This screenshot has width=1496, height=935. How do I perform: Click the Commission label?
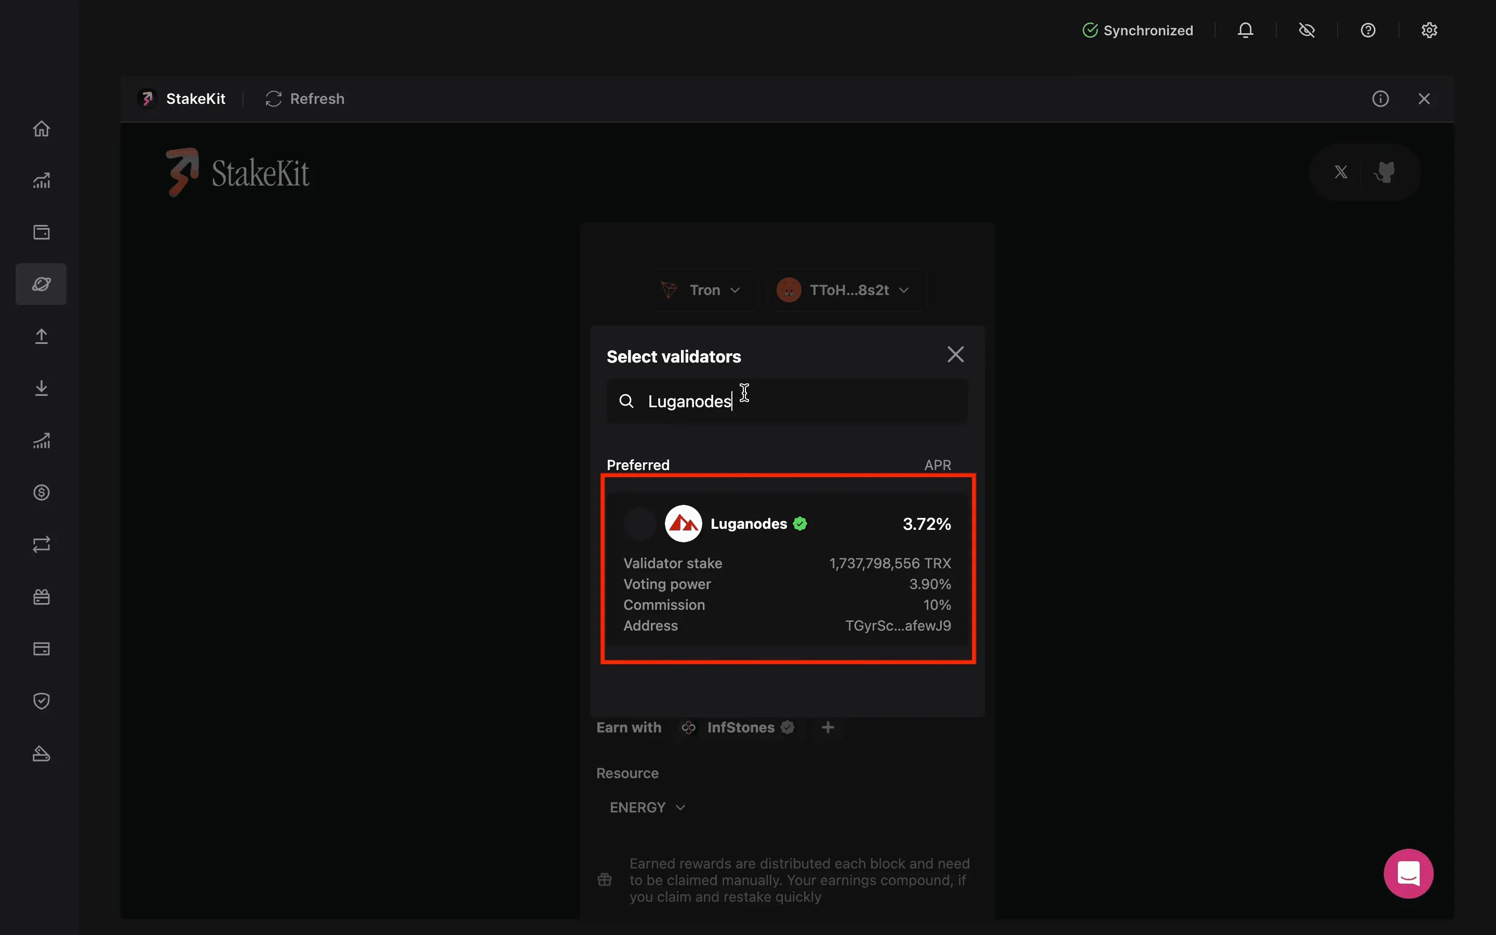coord(664,605)
